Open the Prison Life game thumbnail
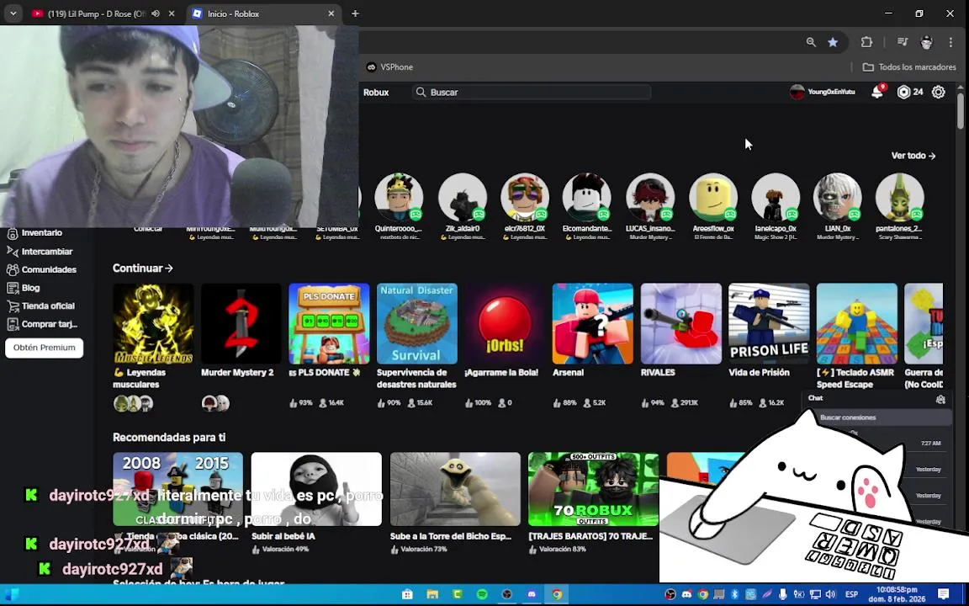Image resolution: width=969 pixels, height=606 pixels. 769,323
